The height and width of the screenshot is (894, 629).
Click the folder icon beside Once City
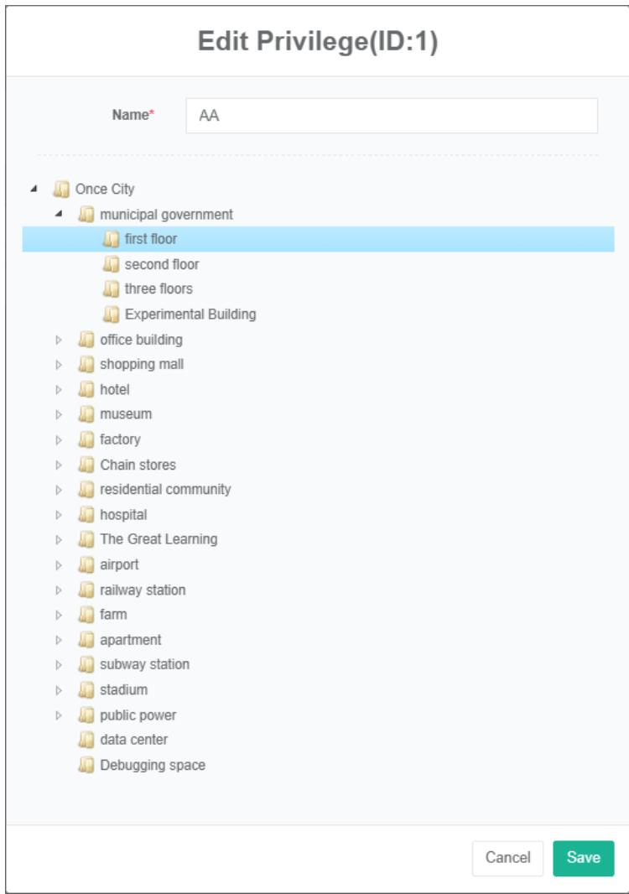60,189
